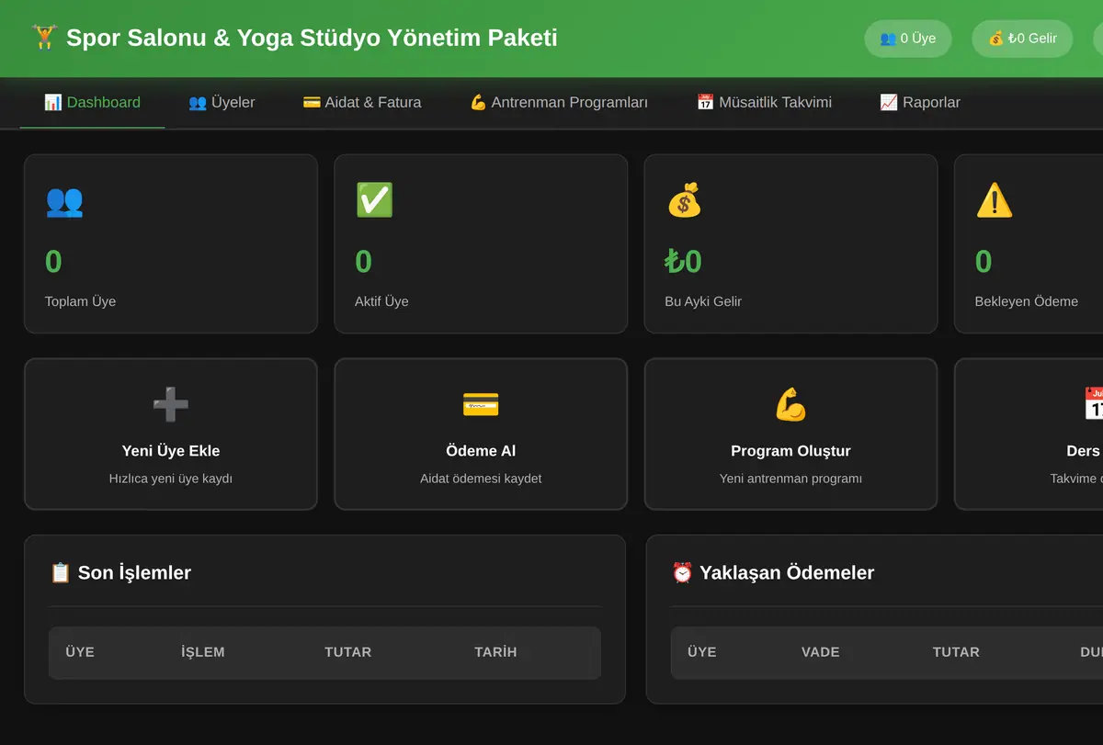Click the plus icon above Yeni Üye Ekle
Screen dimensions: 1103x745
171,404
